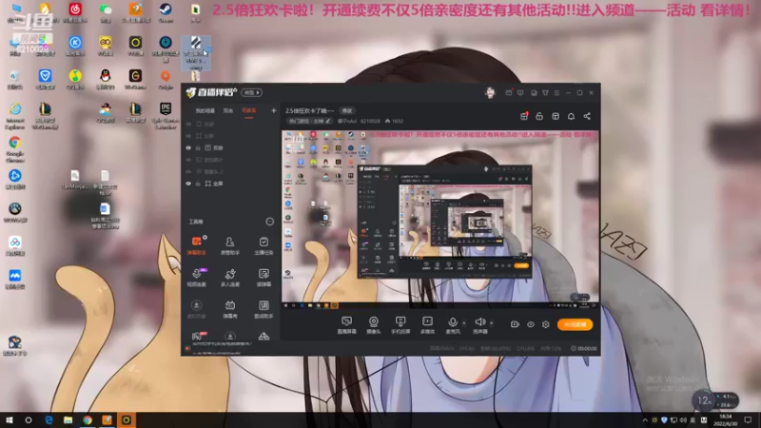Open the layout grid icon above the preview

coord(556,116)
